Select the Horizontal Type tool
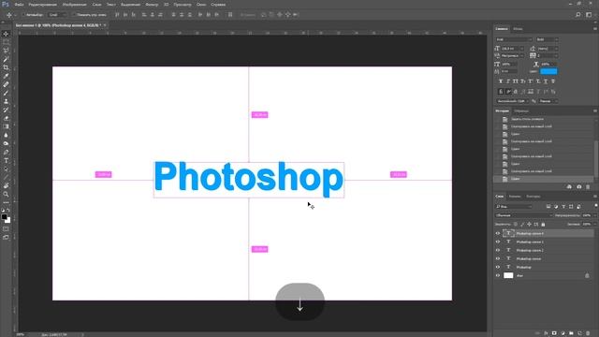 pos(6,160)
